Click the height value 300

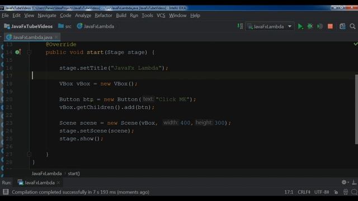[219, 123]
